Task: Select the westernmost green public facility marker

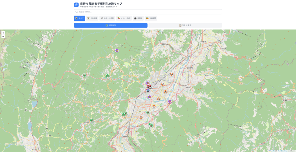Action: [x=84, y=75]
